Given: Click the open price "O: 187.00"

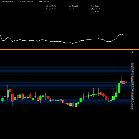Looking at the screenshot, I should 51,6.
